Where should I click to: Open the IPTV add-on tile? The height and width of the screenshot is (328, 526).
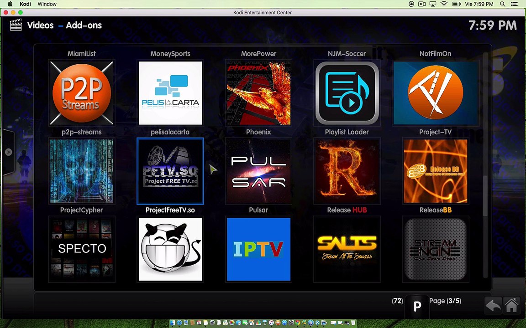coord(258,249)
